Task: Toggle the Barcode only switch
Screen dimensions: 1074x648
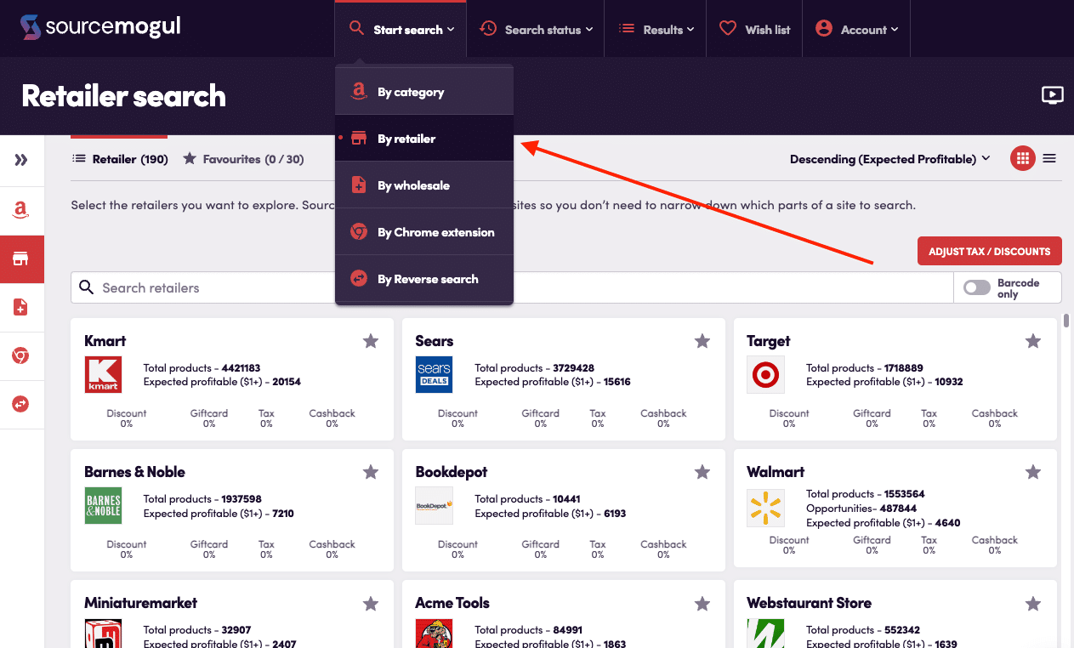Action: 976,287
